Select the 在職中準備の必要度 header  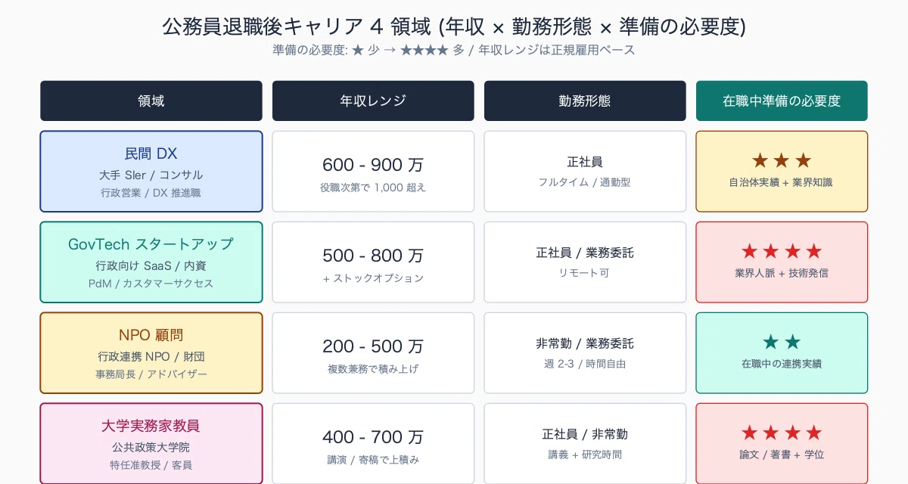coord(782,101)
